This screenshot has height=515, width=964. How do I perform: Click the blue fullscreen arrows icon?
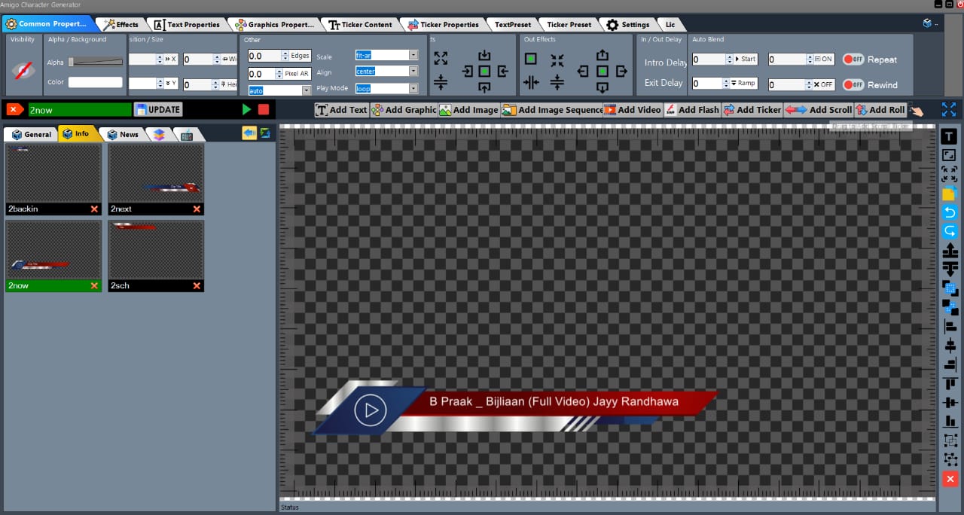[949, 109]
